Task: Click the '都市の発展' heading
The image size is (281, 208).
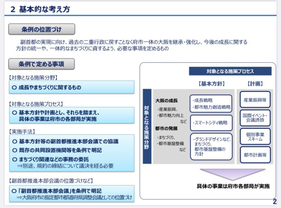Action: pos(167,129)
